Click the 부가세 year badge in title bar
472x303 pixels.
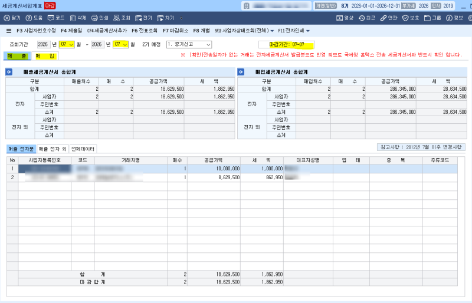point(408,6)
